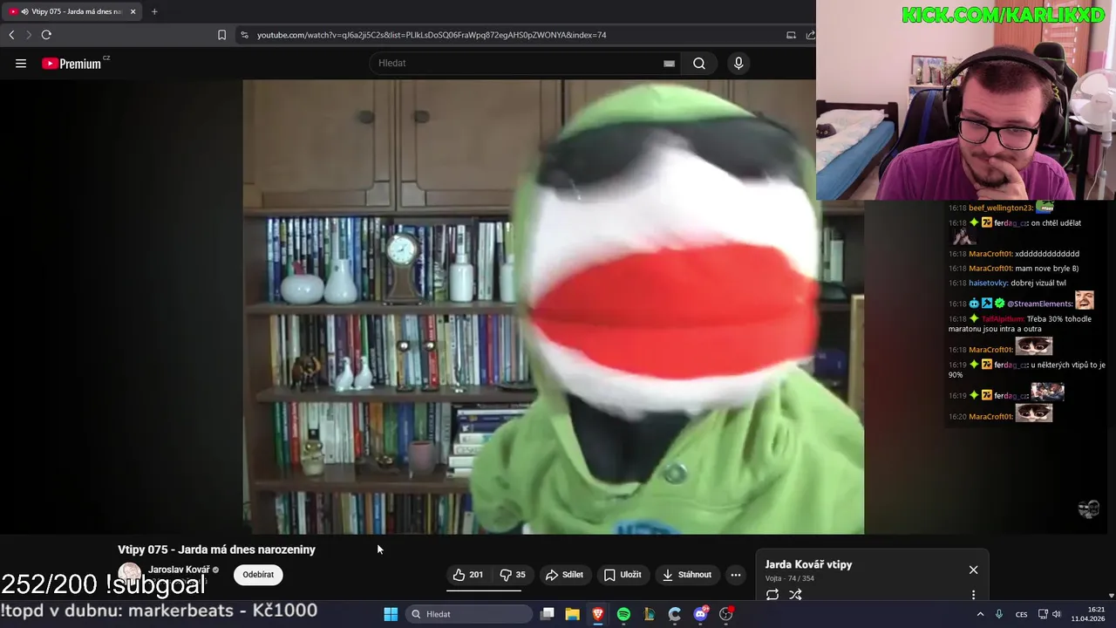1116x628 pixels.
Task: Reload the page with refresh icon
Action: click(46, 35)
